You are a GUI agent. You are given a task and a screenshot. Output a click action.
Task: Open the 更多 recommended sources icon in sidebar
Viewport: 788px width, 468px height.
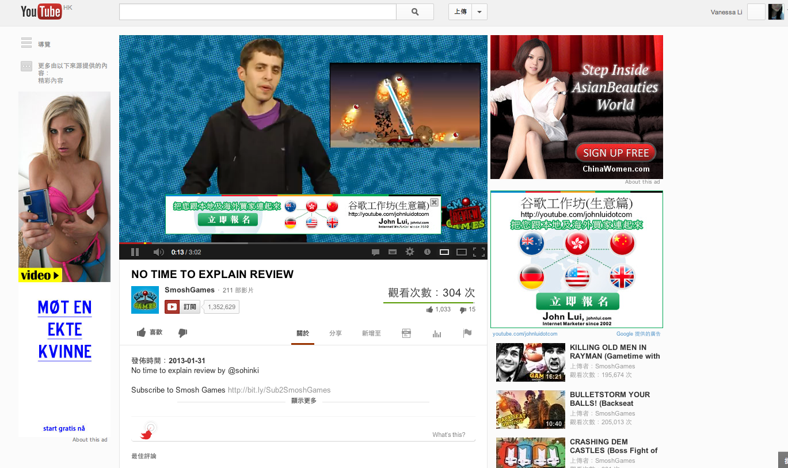26,66
